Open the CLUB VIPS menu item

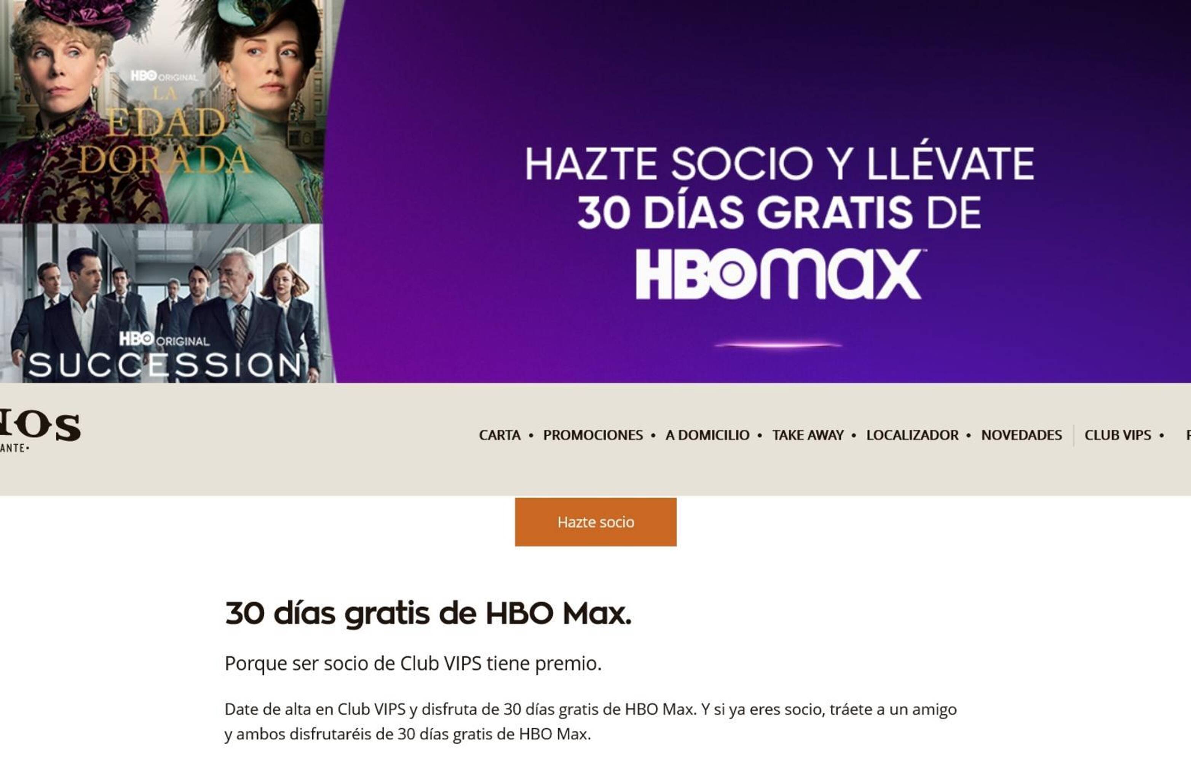(x=1118, y=435)
